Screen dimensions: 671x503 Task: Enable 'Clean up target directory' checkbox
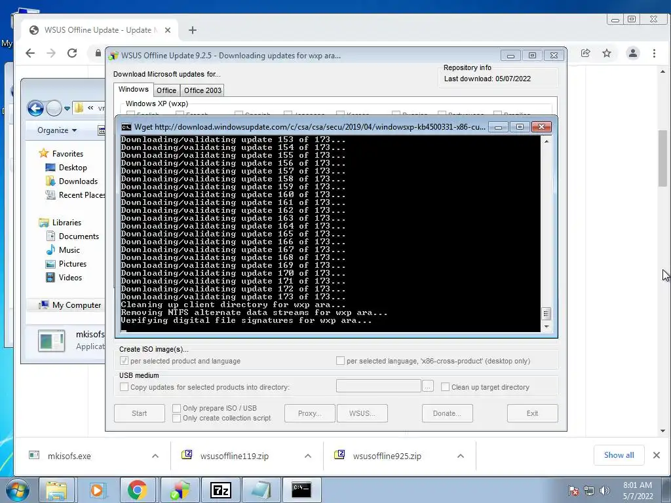[x=445, y=386]
